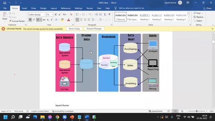The width and height of the screenshot is (215, 121).
Task: Click the Paste clipboard icon
Action: pos(5,15)
